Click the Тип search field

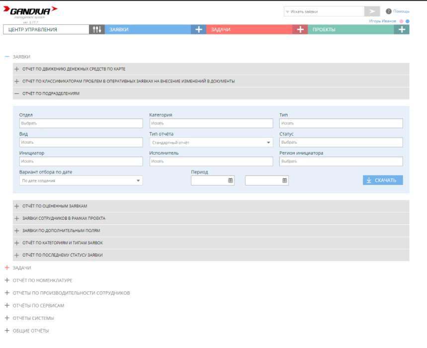pyautogui.click(x=341, y=123)
